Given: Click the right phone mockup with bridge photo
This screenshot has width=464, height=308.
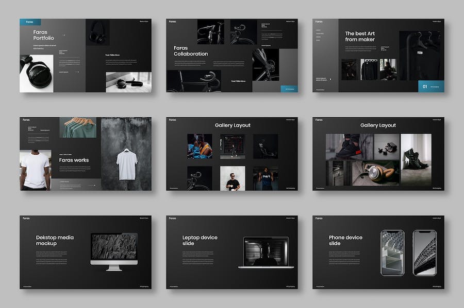Looking at the screenshot, I should click(x=424, y=252).
